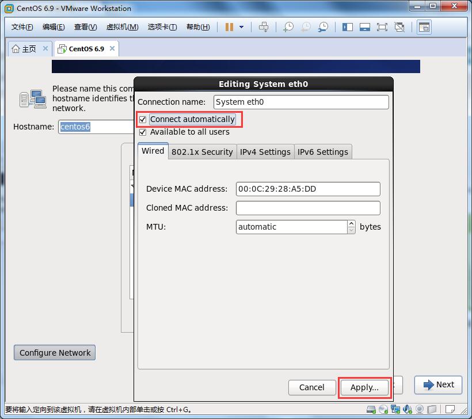This screenshot has width=472, height=419.
Task: Click the network computers icon beside hostname text
Action: 33,99
